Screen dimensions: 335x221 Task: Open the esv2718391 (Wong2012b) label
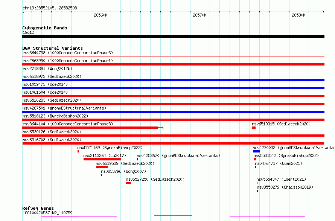47,69
